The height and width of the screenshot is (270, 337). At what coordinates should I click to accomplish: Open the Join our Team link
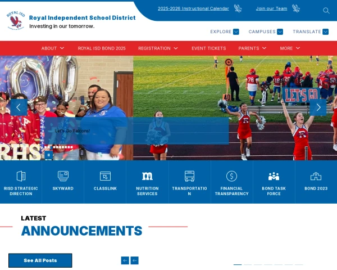click(x=271, y=8)
